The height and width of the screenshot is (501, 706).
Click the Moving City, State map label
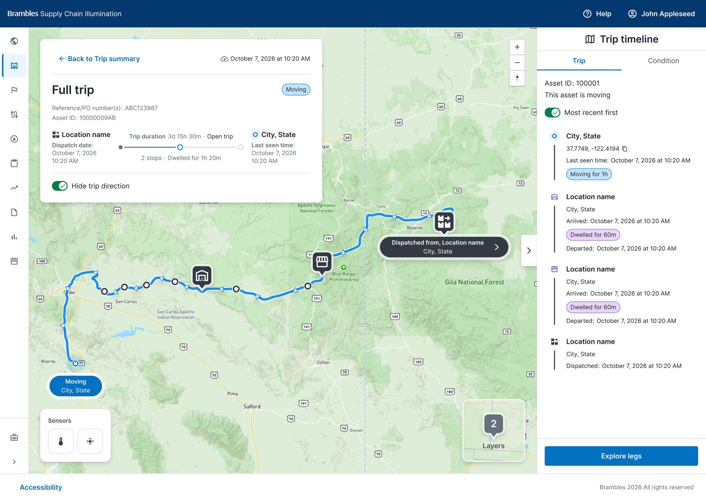75,386
